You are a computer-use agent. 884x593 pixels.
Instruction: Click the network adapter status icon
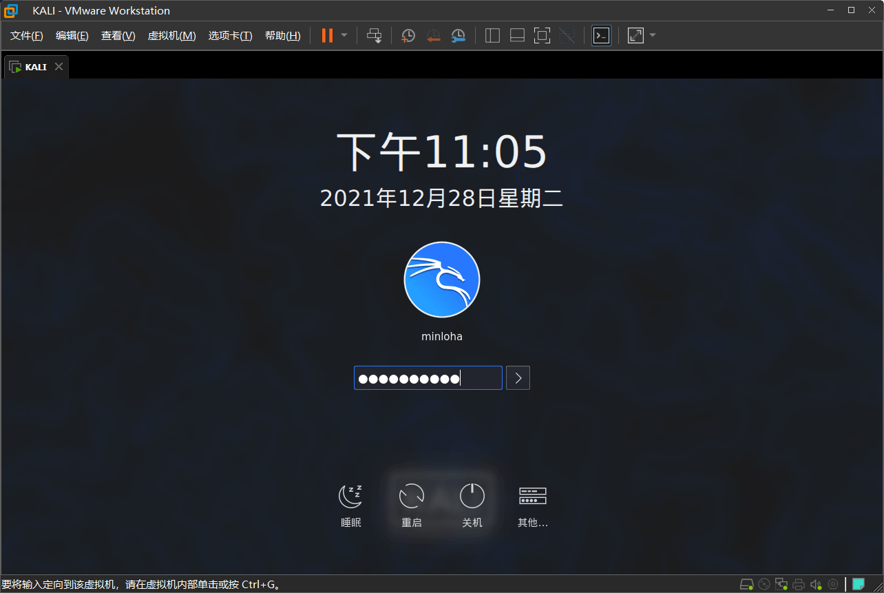[x=781, y=585]
